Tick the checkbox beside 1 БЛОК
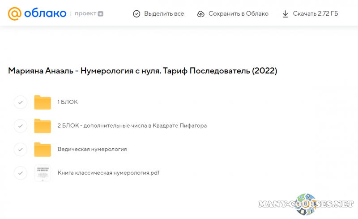 [x=20, y=102]
